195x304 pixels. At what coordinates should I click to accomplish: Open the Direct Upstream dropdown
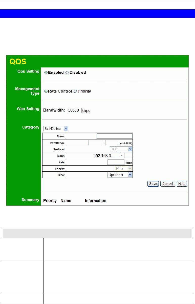[120, 175]
